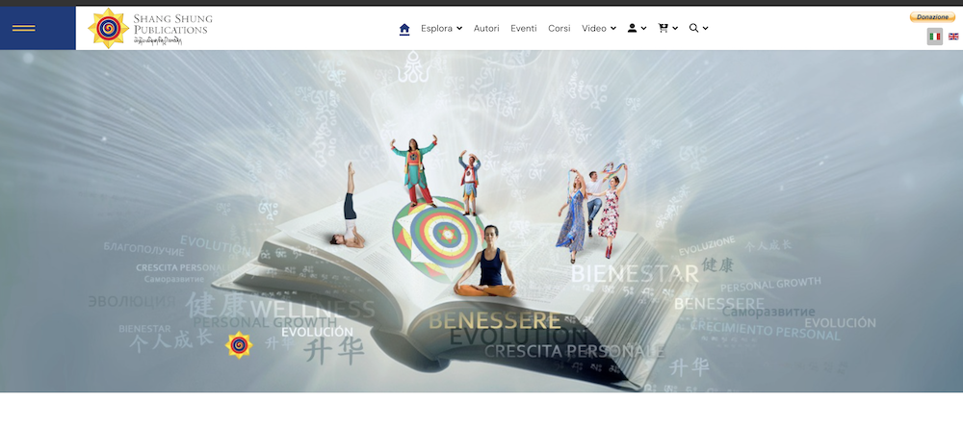Open the hamburger side menu
This screenshot has height=427, width=963.
pos(23,28)
